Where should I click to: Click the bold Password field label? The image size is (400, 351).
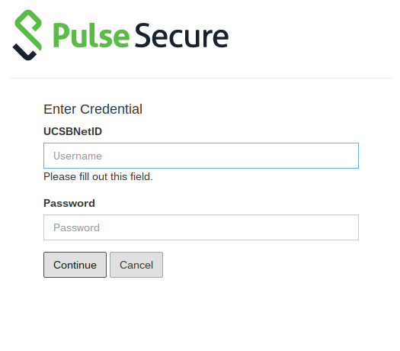[69, 203]
